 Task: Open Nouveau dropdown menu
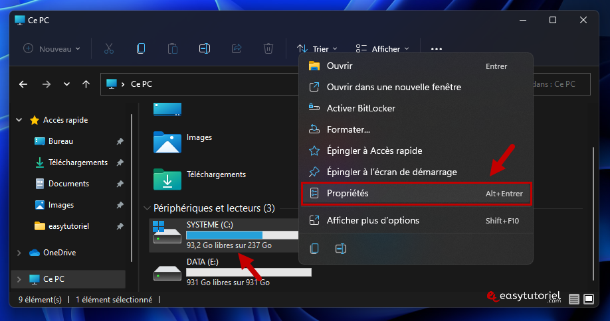[52, 48]
